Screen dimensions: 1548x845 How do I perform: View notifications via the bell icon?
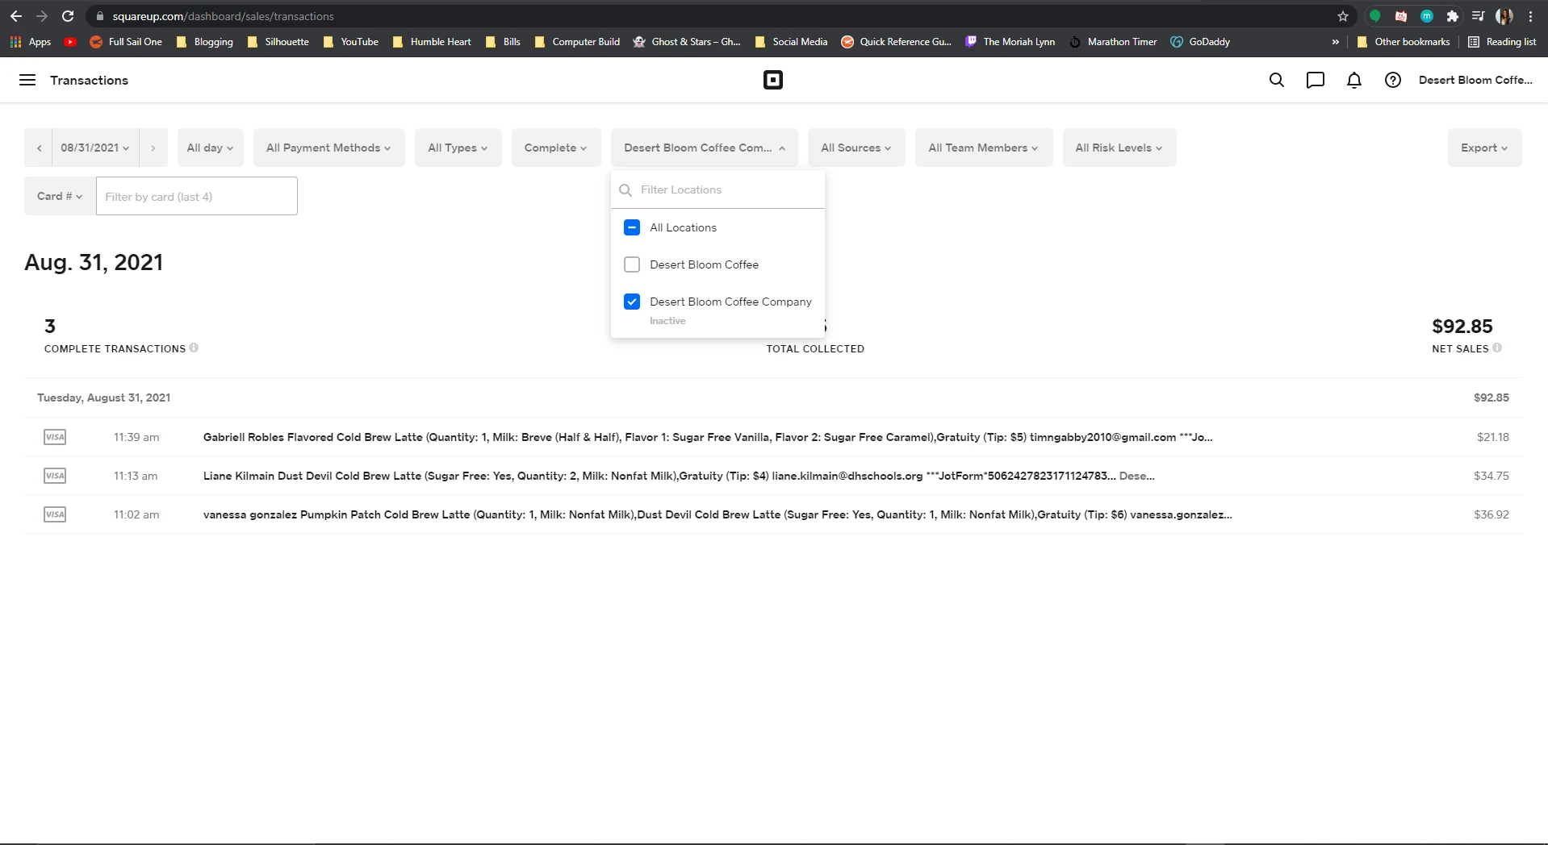coord(1353,80)
